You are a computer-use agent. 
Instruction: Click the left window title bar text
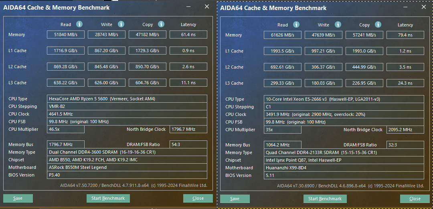pyautogui.click(x=57, y=8)
